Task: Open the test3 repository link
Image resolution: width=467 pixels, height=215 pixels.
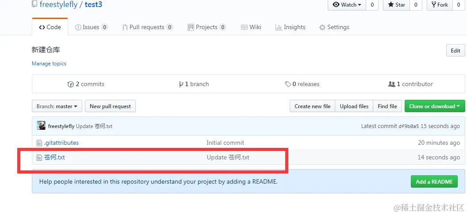Action: click(x=93, y=5)
